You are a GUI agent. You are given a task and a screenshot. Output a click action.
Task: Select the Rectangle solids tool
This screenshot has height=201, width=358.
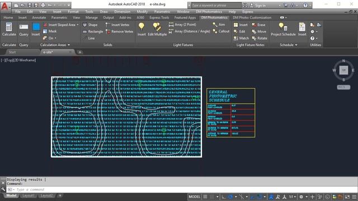point(93,31)
